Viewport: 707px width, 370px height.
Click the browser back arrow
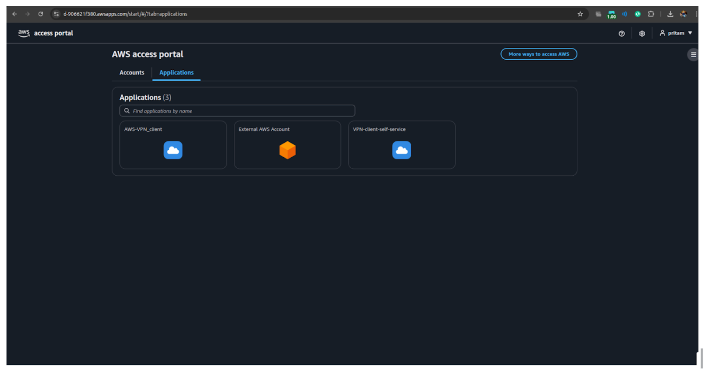[15, 14]
